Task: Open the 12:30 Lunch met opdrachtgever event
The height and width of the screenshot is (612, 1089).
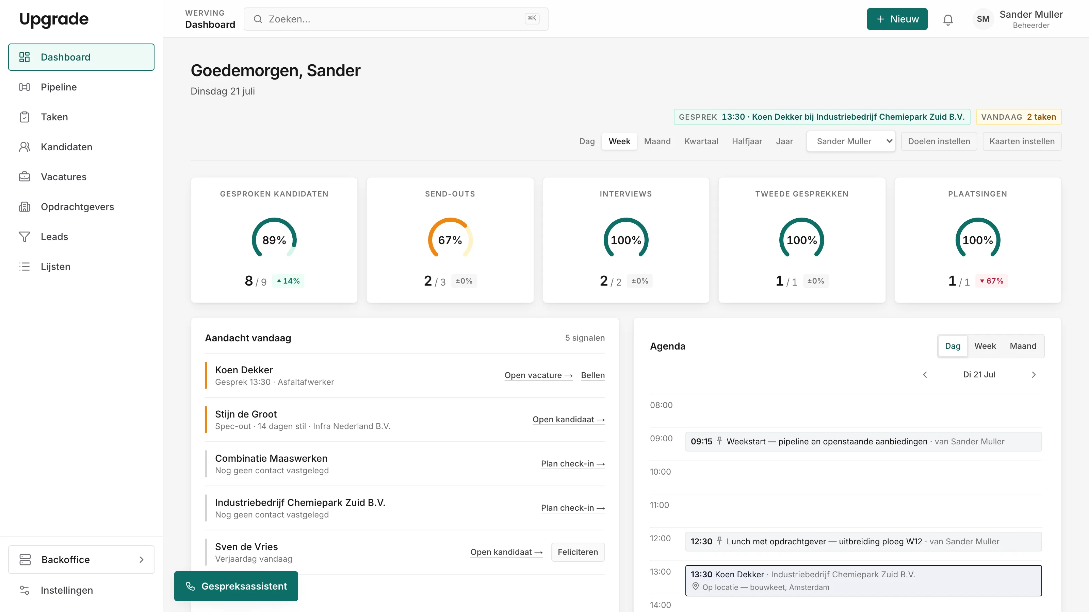Action: [x=863, y=542]
